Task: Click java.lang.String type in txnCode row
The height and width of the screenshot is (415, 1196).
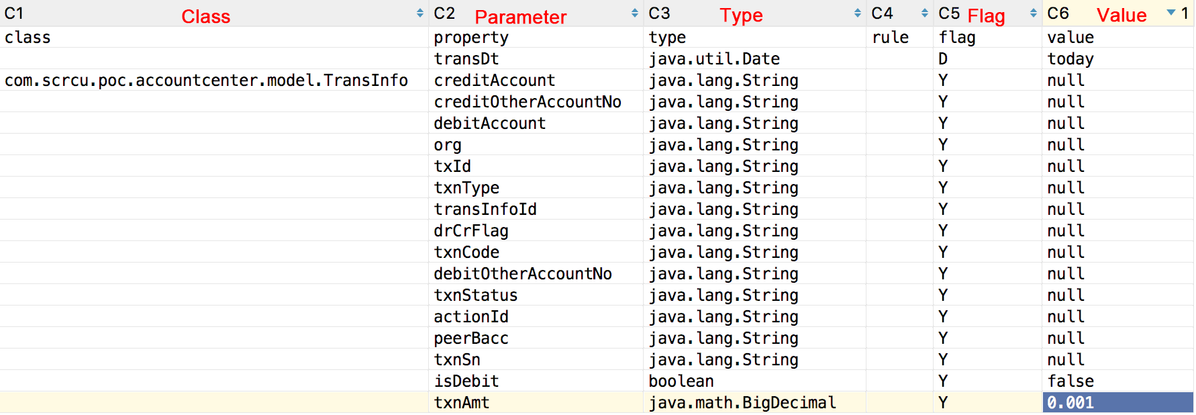Action: (755, 252)
